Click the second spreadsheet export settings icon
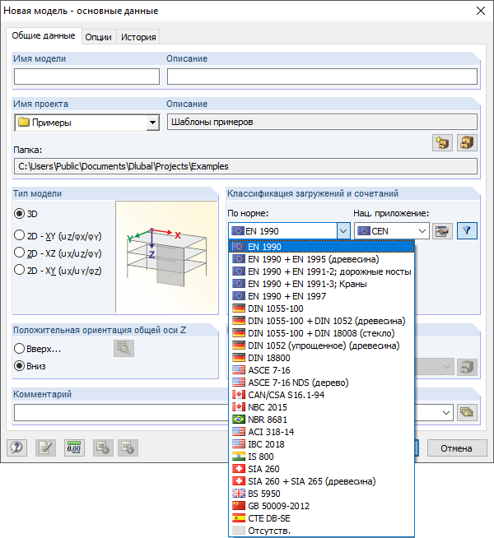The image size is (494, 538). coord(128,448)
